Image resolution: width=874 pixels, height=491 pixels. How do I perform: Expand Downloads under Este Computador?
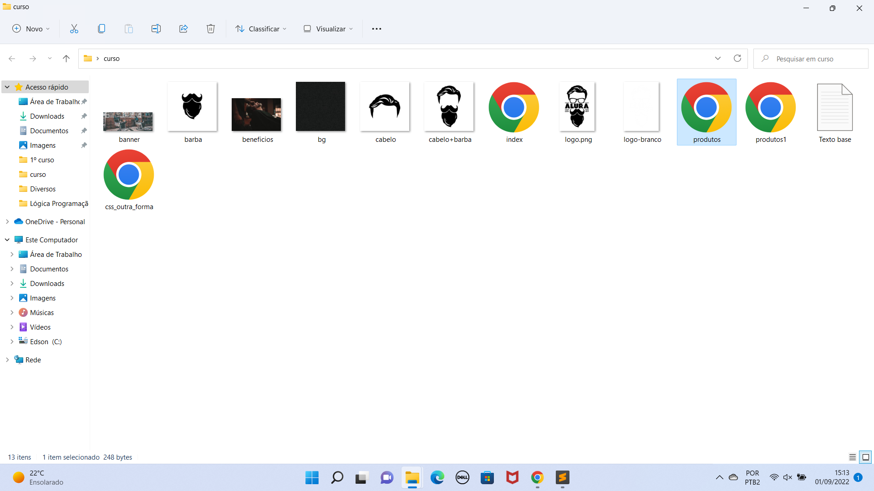pyautogui.click(x=12, y=283)
